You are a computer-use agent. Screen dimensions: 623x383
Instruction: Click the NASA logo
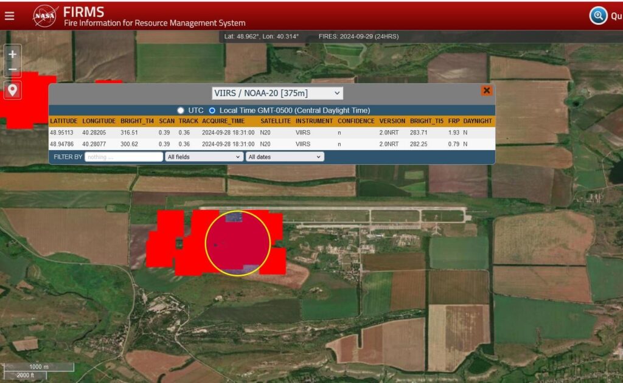pos(45,16)
